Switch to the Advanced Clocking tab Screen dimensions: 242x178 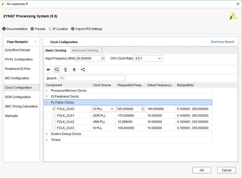pos(85,51)
